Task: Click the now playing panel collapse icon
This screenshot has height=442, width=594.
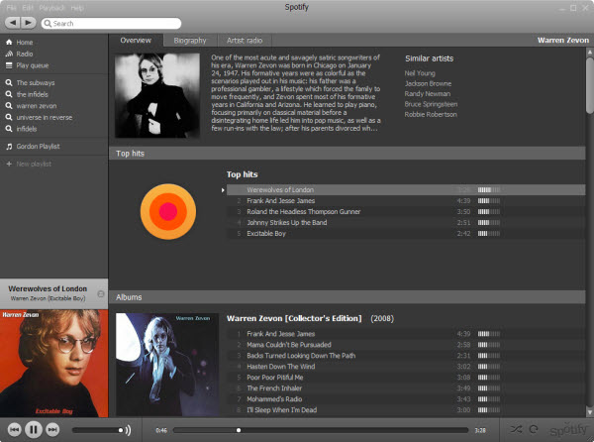Action: click(101, 293)
